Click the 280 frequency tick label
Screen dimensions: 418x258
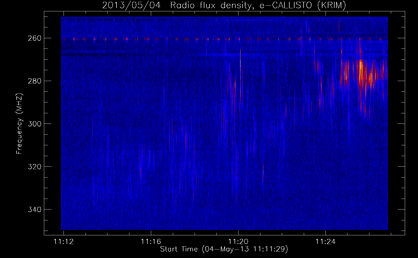click(x=34, y=81)
